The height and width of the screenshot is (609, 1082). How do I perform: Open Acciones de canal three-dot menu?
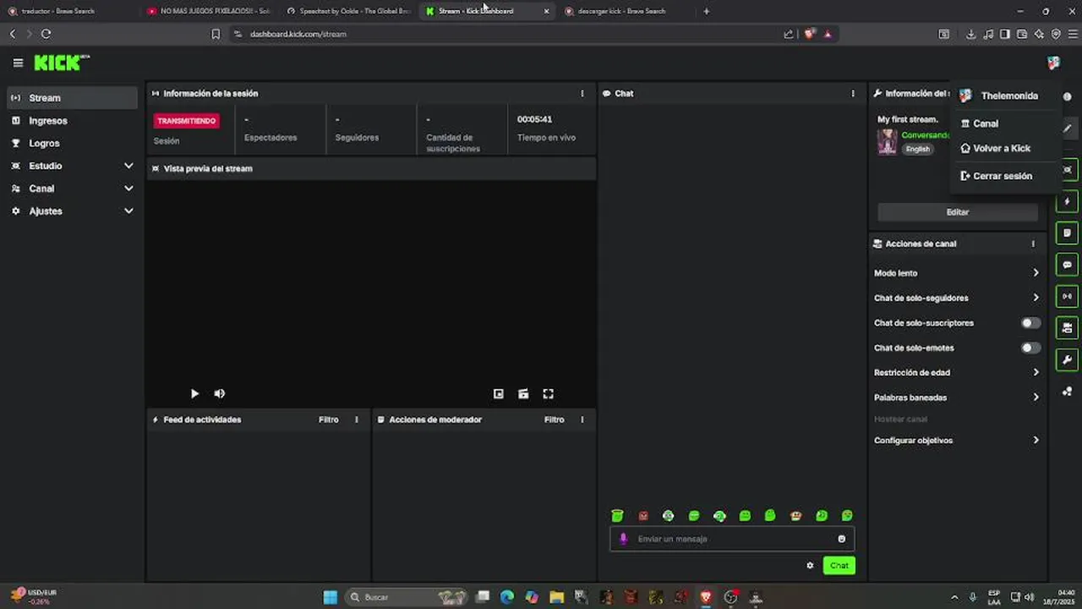(x=1033, y=244)
